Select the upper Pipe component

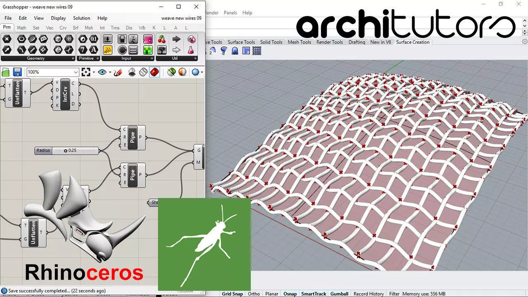click(132, 137)
